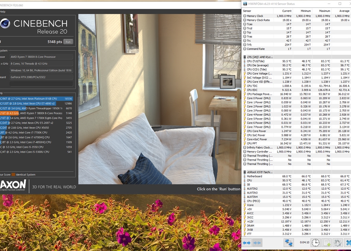The width and height of the screenshot is (351, 251).
Task: Reset min/max values with the clock icon
Action: [x=316, y=243]
